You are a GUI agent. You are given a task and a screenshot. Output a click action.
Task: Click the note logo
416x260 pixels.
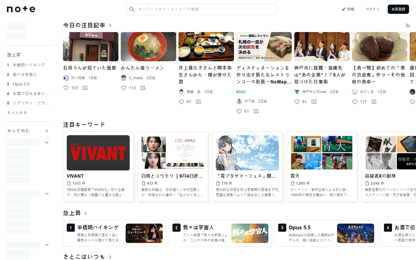[x=21, y=9]
